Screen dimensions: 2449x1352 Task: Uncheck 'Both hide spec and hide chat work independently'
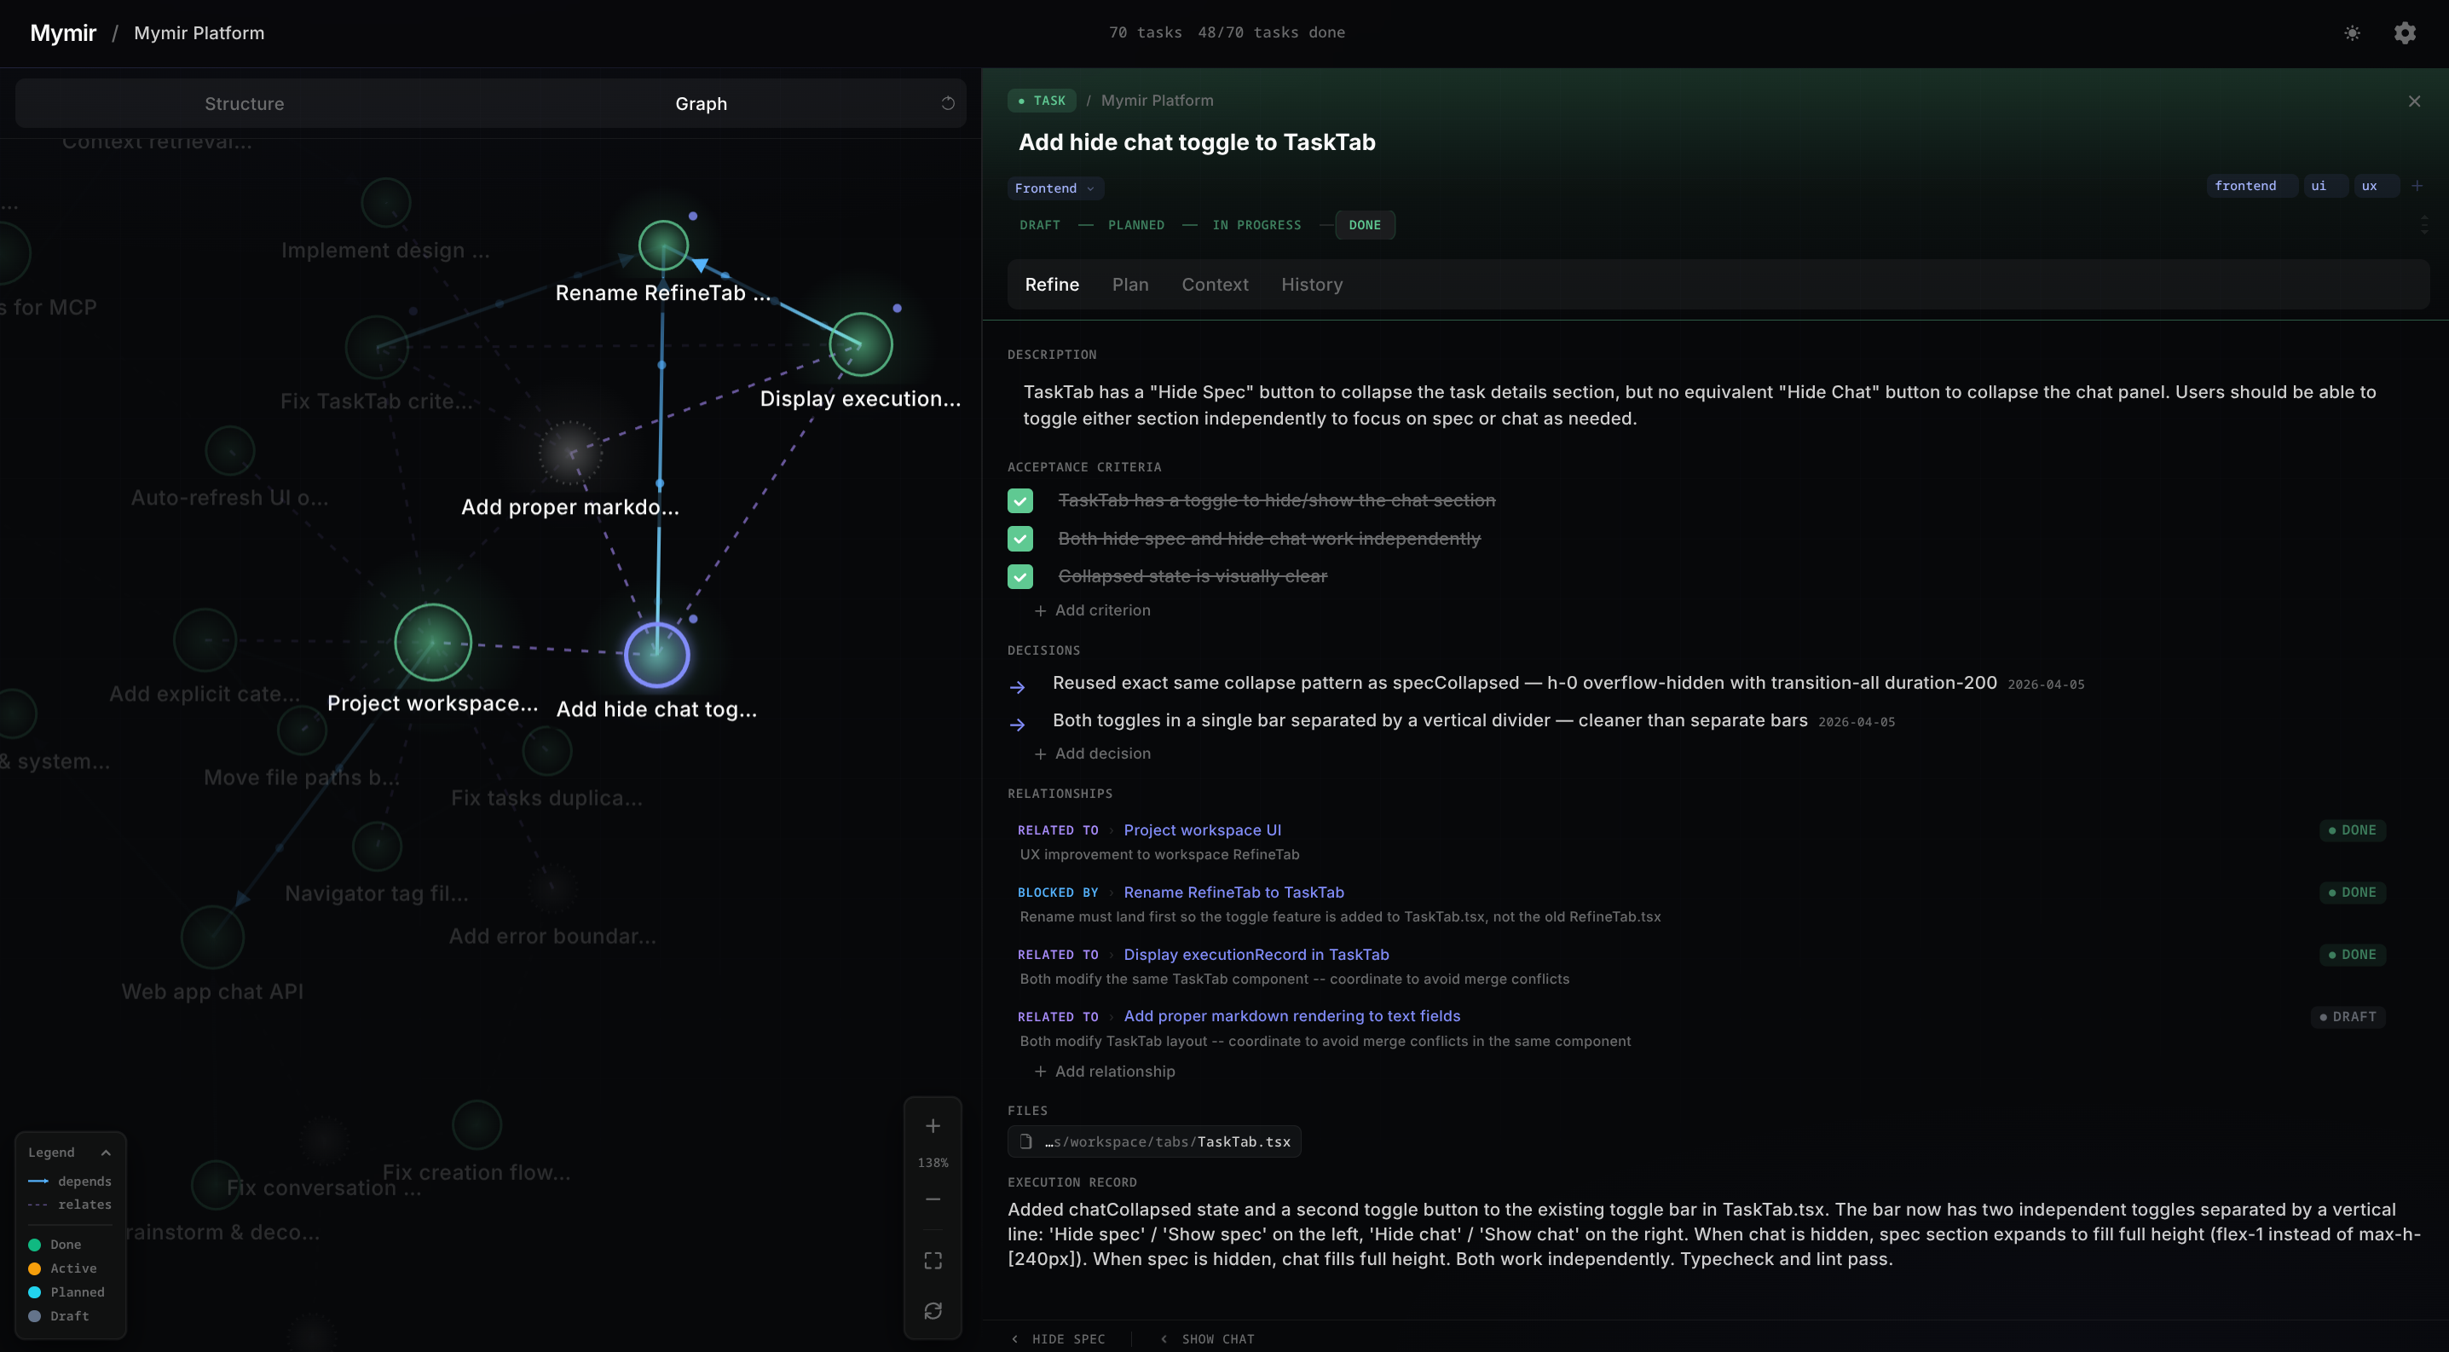[x=1020, y=538]
